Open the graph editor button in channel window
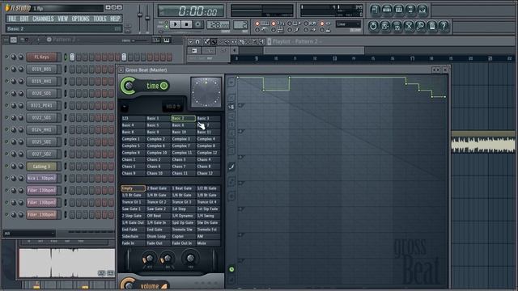Viewport: 518px width, 291px height. [x=156, y=40]
